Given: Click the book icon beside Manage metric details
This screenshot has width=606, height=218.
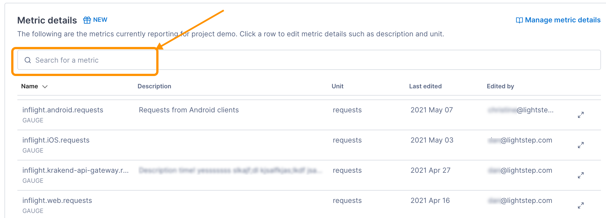Looking at the screenshot, I should coord(519,20).
